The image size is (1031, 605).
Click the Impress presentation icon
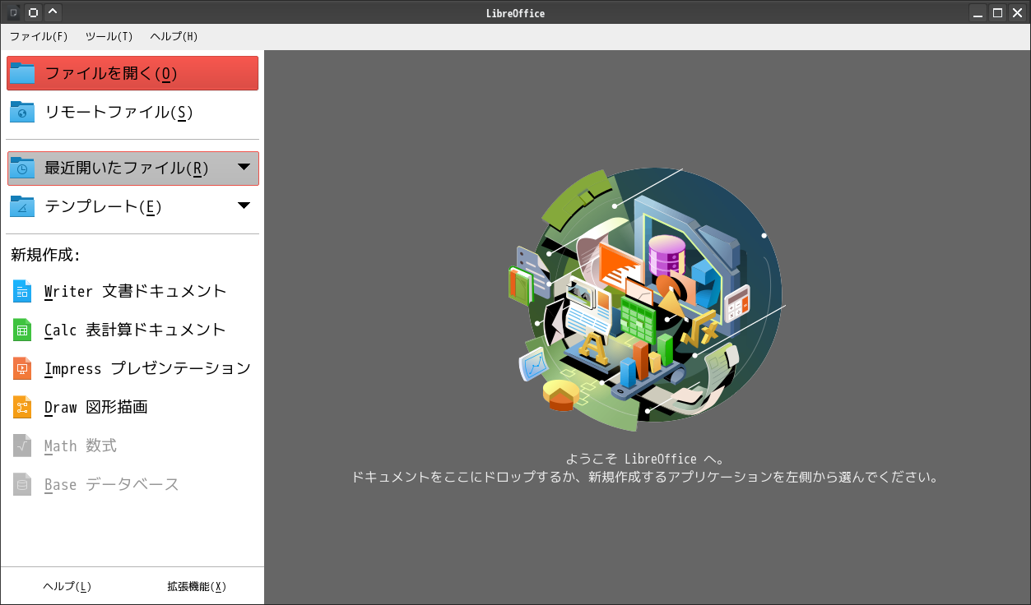pos(22,368)
